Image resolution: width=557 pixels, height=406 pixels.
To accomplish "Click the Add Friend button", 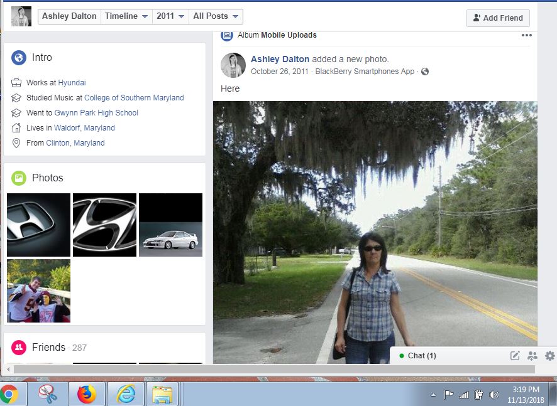I will click(498, 18).
